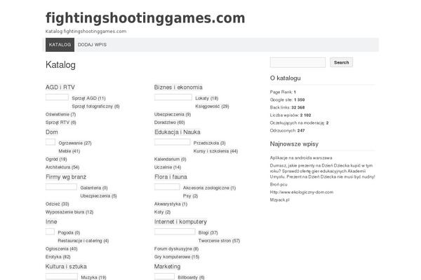
Task: Open Wyposażenie biura (12) subcategory
Action: [69, 212]
